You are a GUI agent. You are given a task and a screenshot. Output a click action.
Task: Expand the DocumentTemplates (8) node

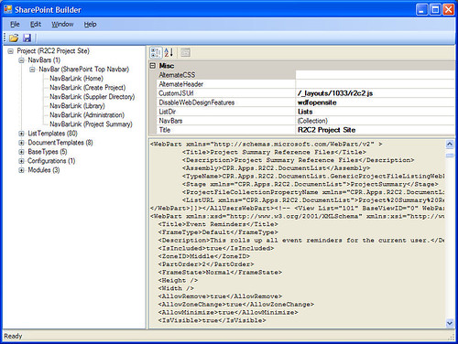point(21,143)
